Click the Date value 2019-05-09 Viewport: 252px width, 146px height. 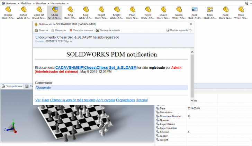tap(193, 108)
